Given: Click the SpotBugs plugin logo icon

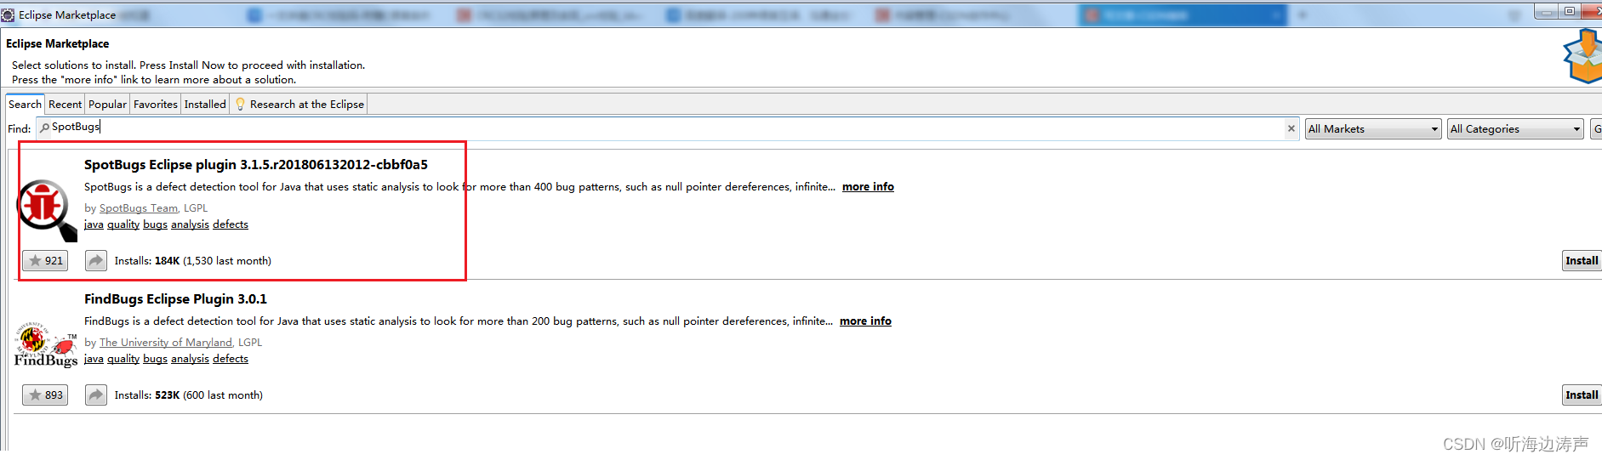Looking at the screenshot, I should pos(47,210).
